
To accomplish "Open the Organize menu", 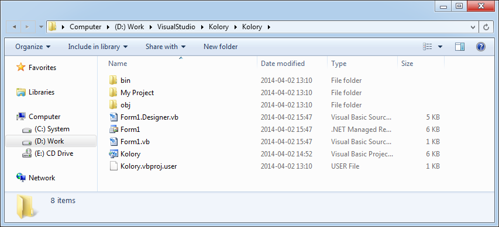I will (33, 47).
